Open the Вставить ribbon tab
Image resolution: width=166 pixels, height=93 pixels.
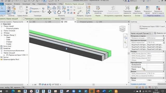pos(17,4)
